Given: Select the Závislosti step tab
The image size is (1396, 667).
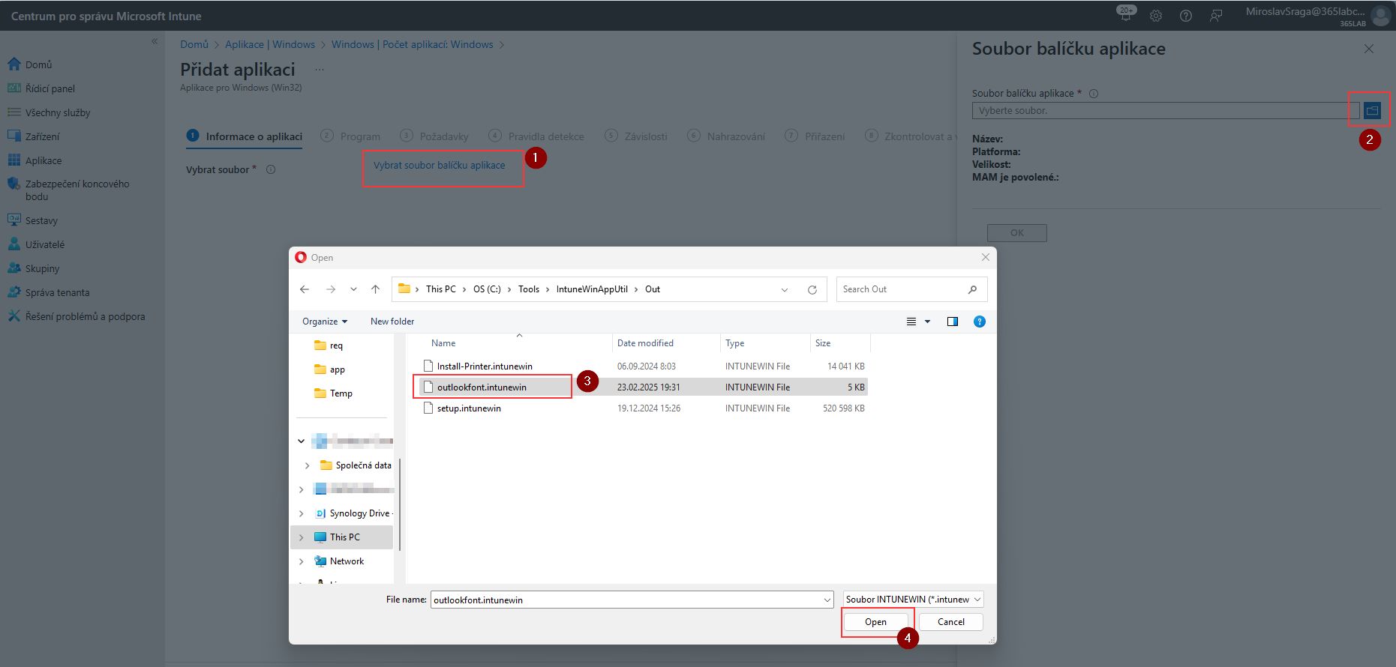Looking at the screenshot, I should click(636, 136).
